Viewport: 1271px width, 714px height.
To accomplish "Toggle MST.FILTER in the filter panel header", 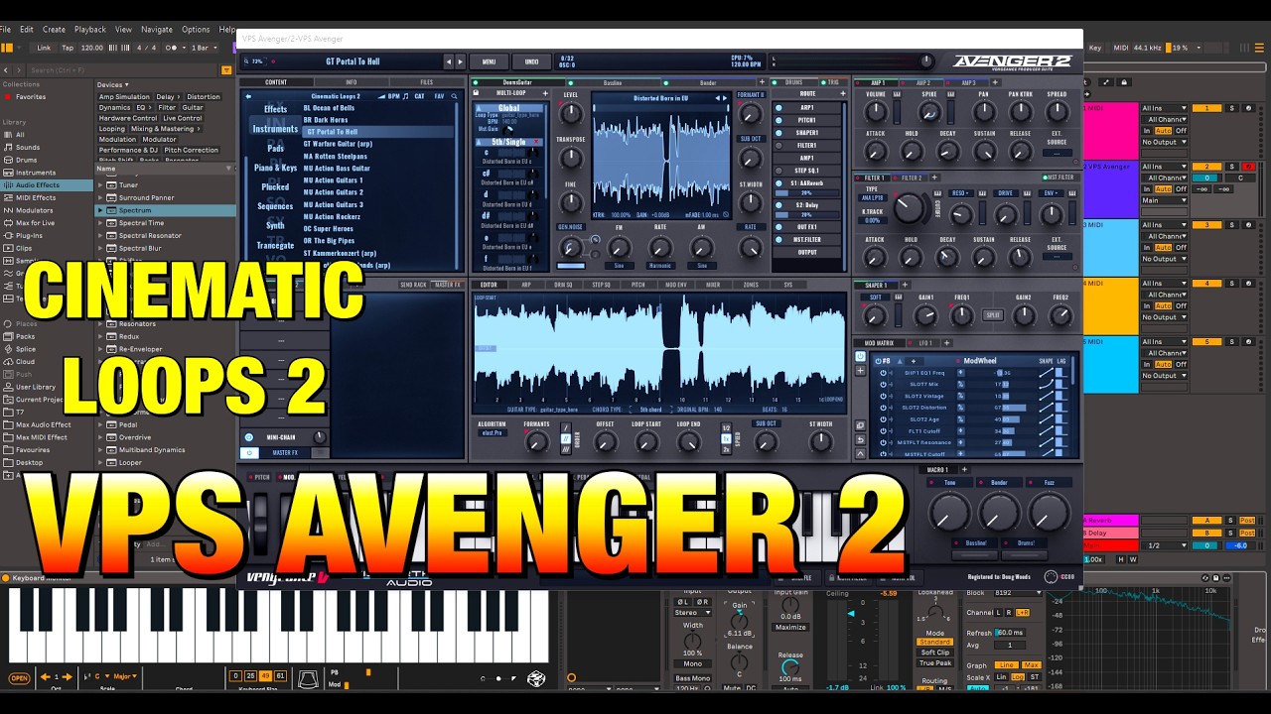I will pos(1059,178).
